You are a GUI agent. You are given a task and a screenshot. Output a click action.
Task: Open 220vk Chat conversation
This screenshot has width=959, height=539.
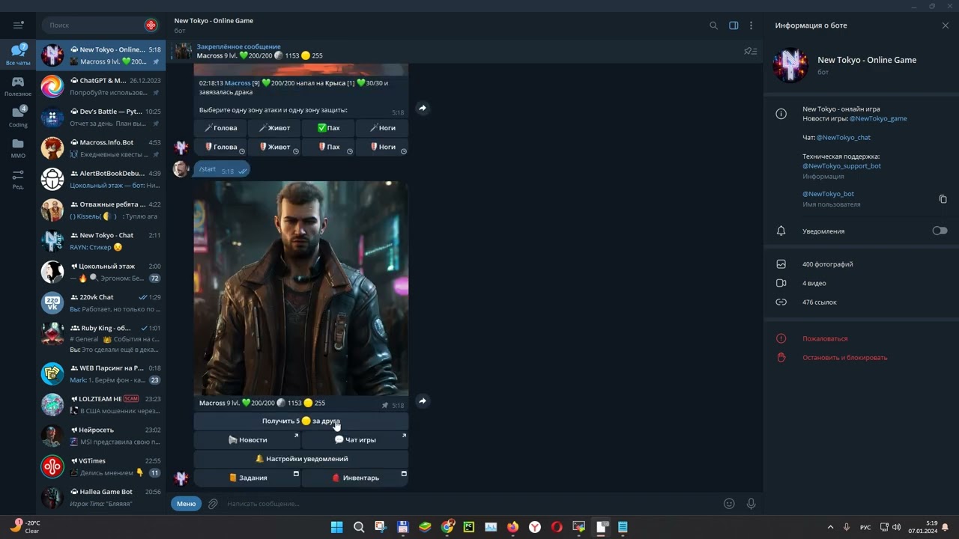[x=101, y=303]
